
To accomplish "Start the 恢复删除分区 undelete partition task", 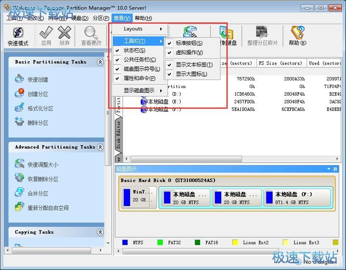I will point(36,179).
